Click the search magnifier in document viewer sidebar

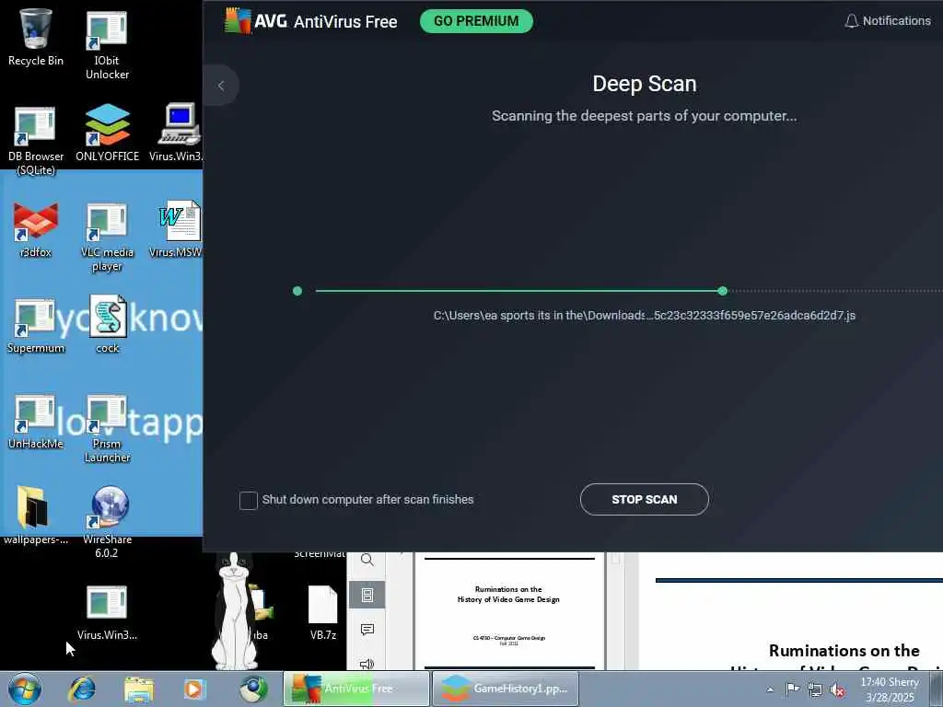(367, 561)
